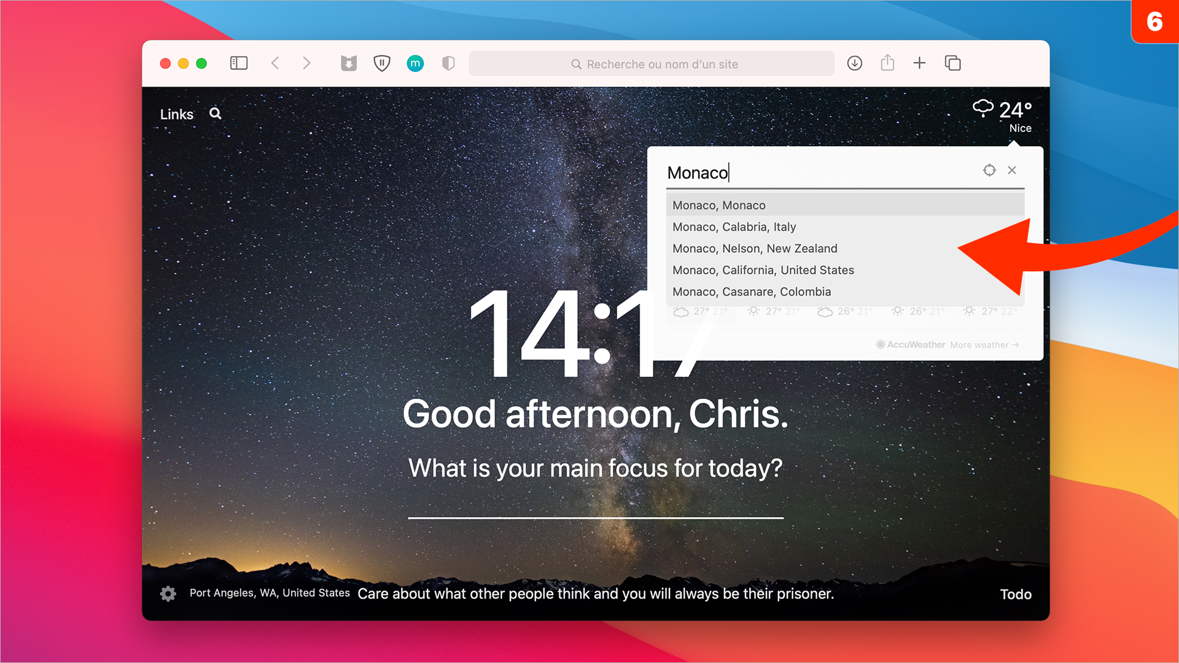Use current location crosshair icon

(x=989, y=171)
